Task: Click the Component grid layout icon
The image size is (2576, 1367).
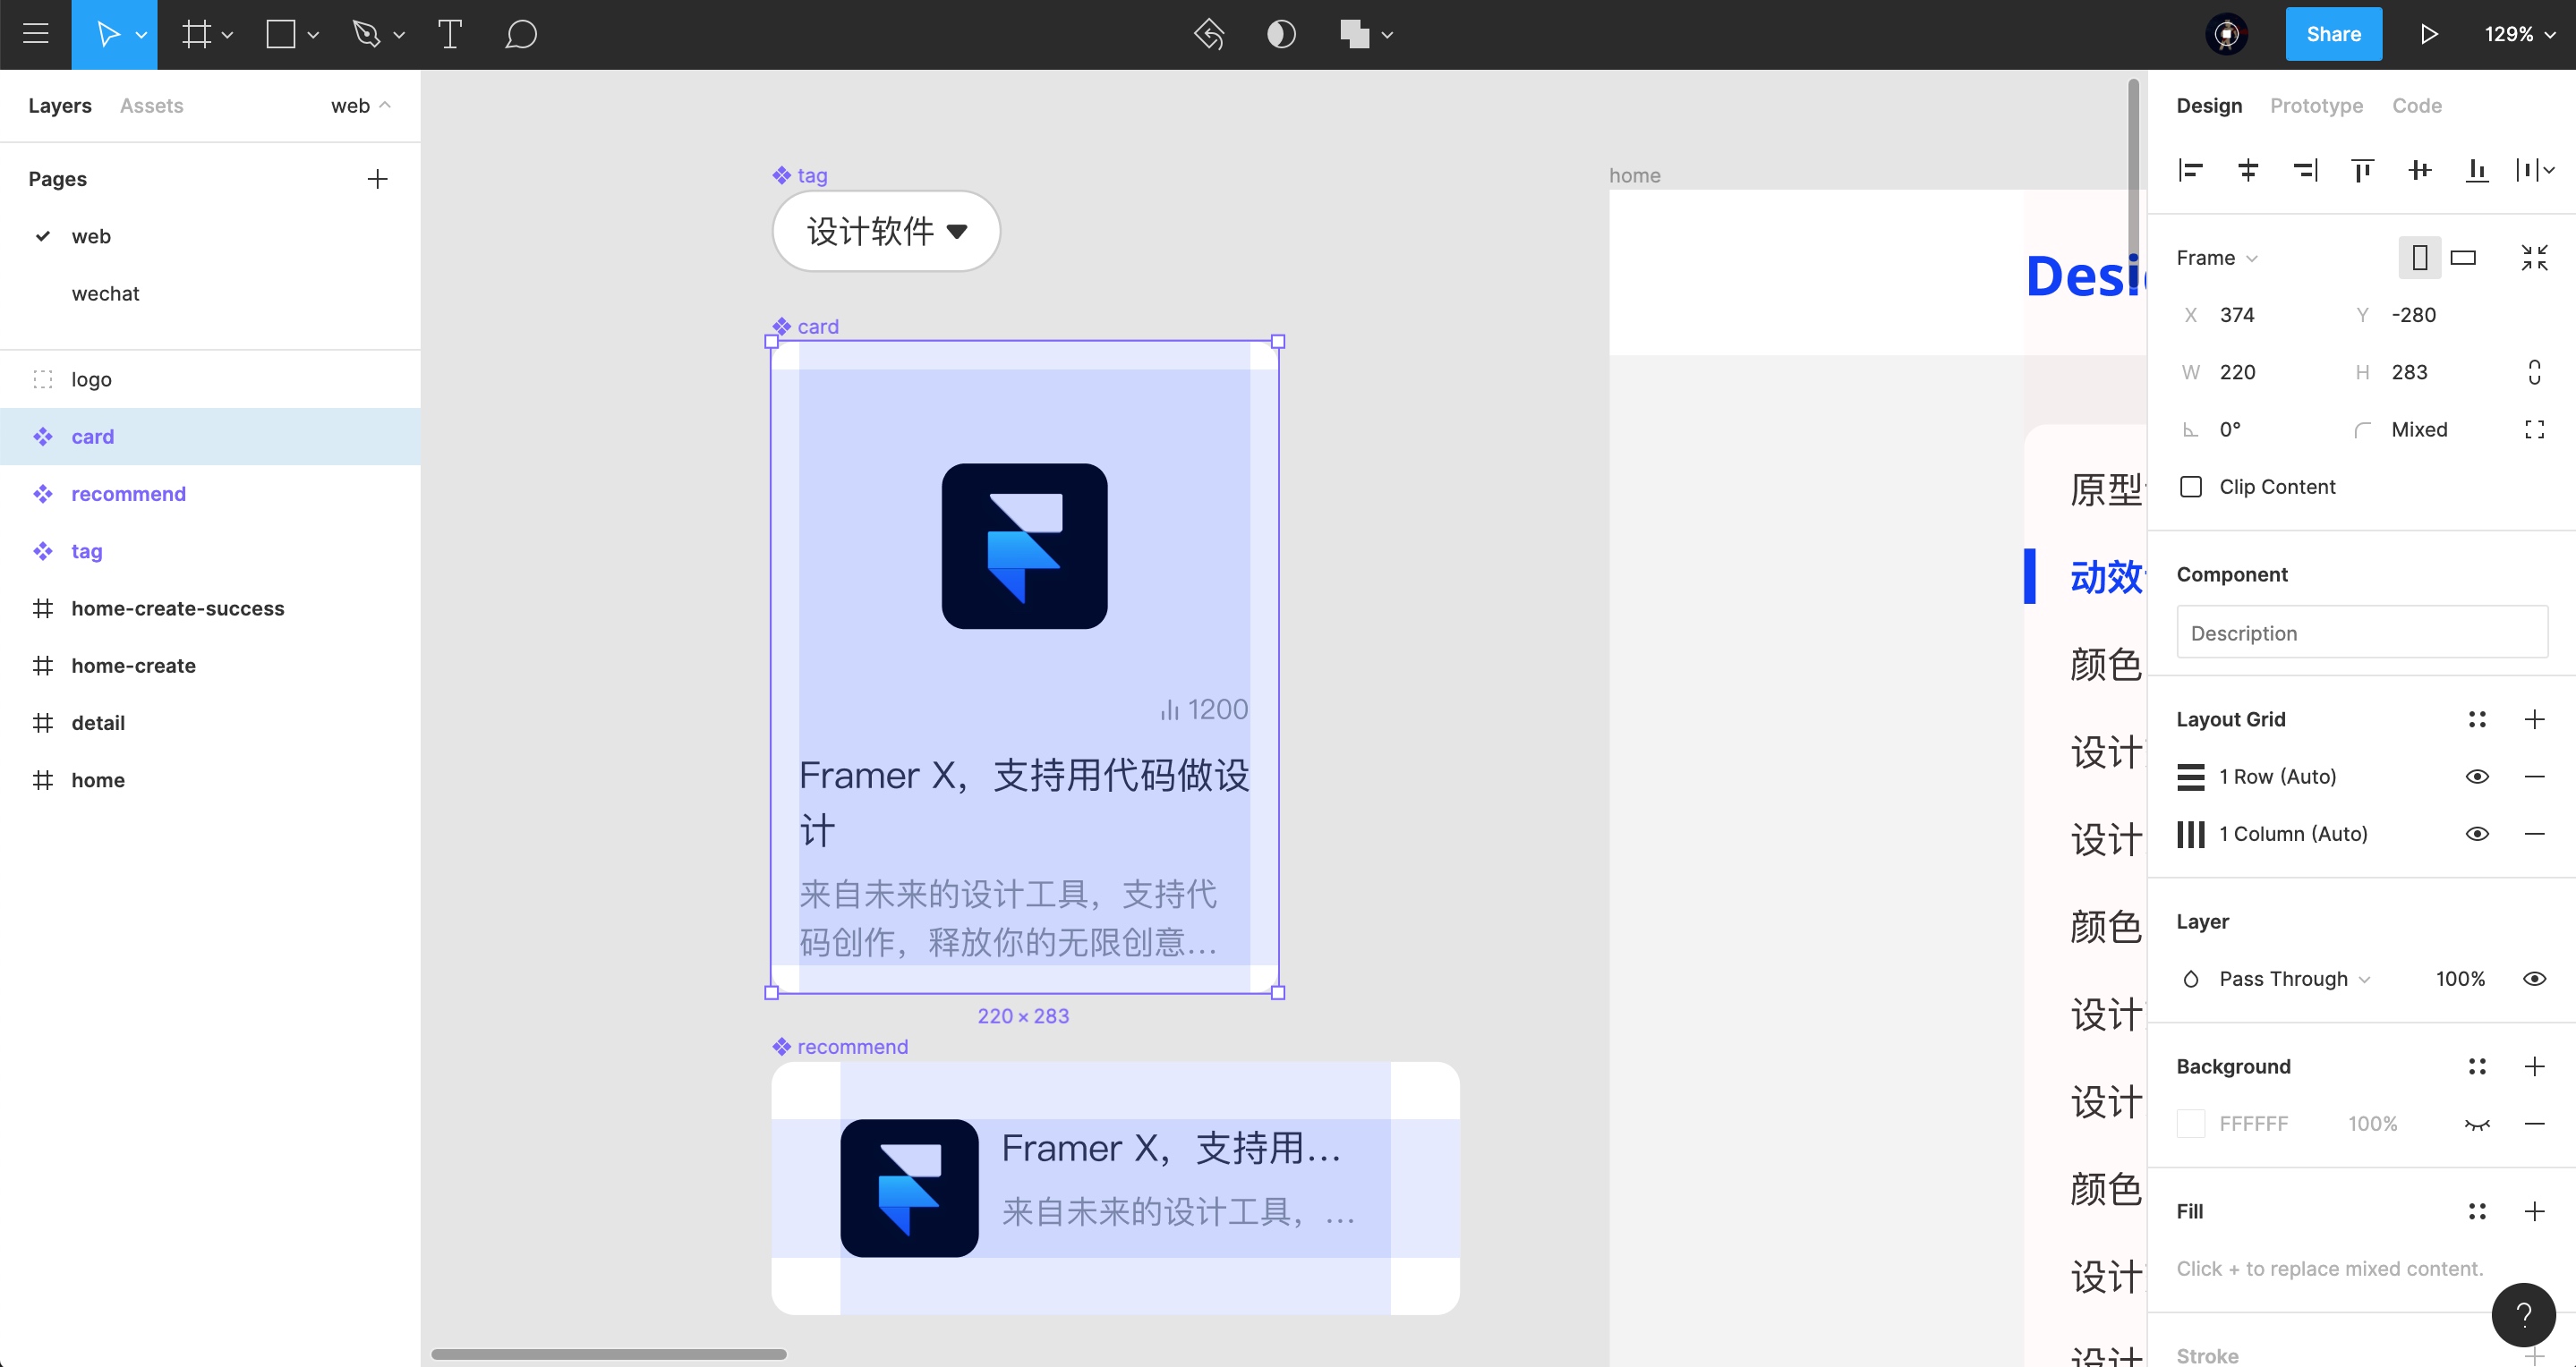Action: coord(2479,718)
